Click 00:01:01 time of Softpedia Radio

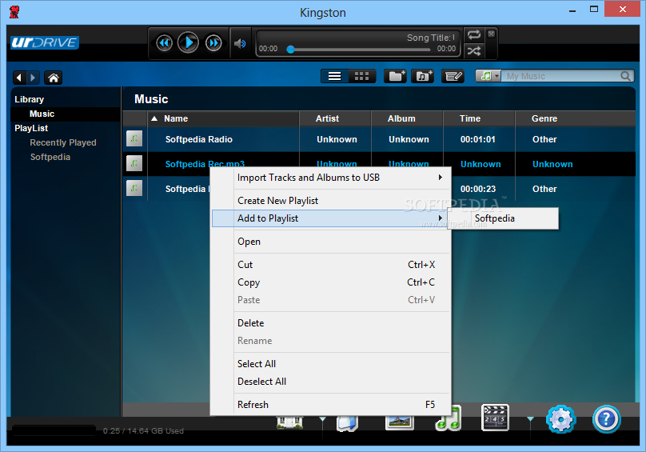[478, 139]
